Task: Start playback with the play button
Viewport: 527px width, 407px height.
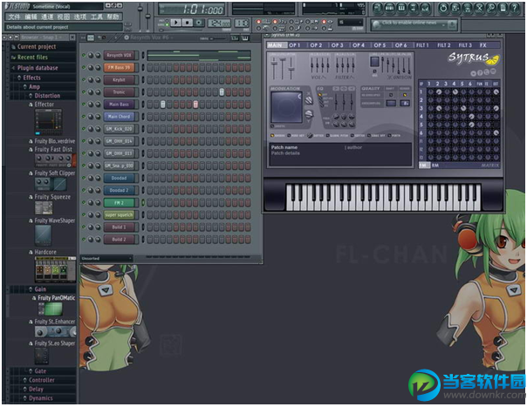Action: pyautogui.click(x=175, y=23)
